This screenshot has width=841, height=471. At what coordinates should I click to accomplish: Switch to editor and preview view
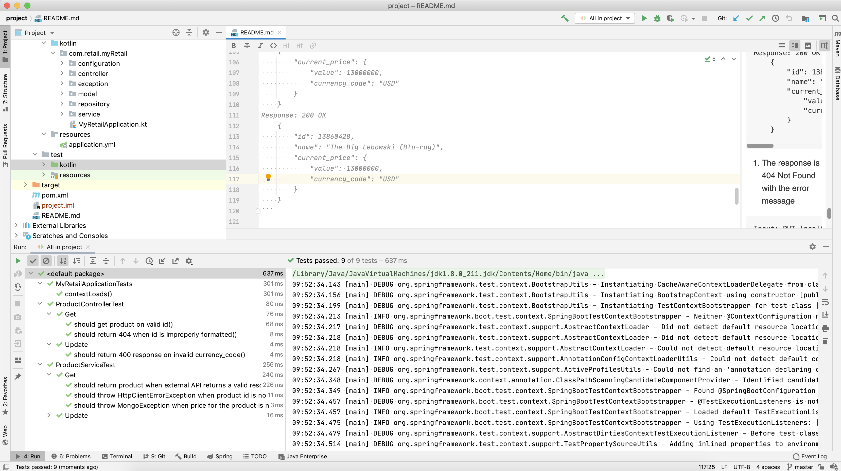[x=795, y=46]
